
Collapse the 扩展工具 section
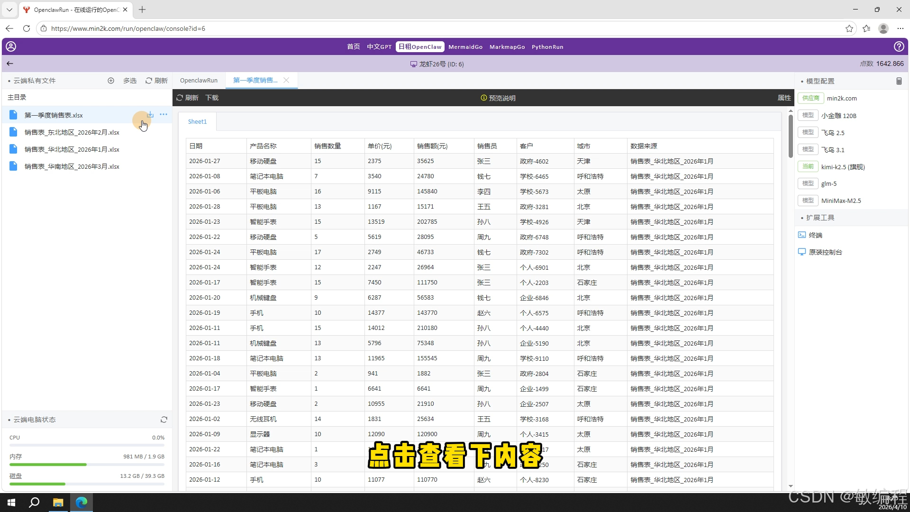pyautogui.click(x=820, y=218)
